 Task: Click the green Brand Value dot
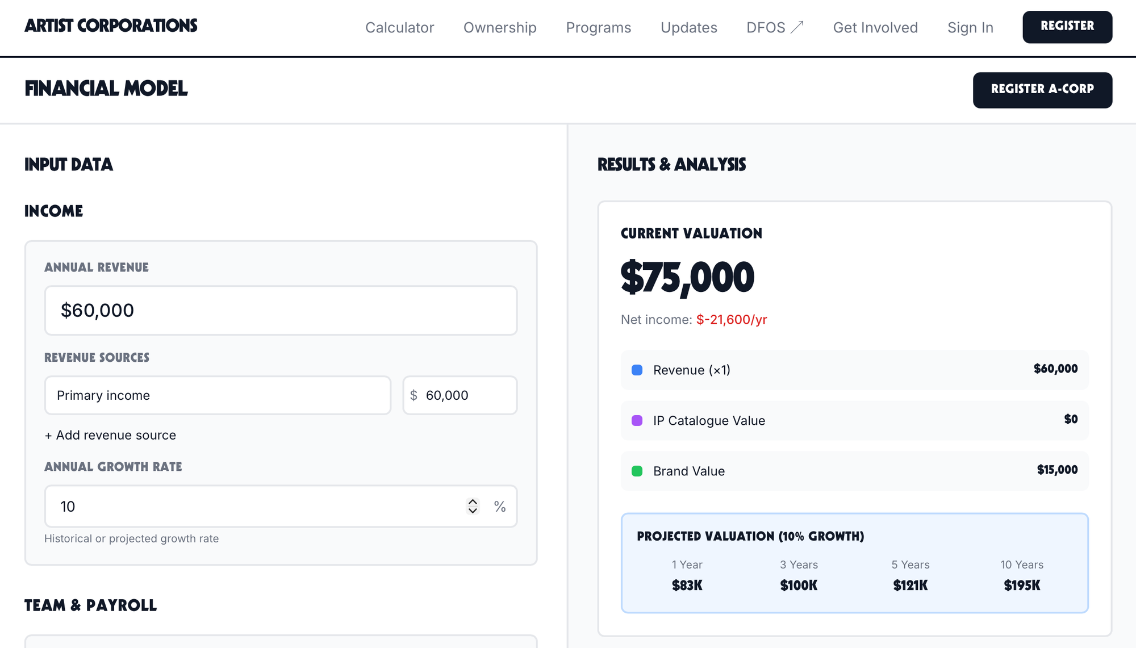tap(637, 471)
